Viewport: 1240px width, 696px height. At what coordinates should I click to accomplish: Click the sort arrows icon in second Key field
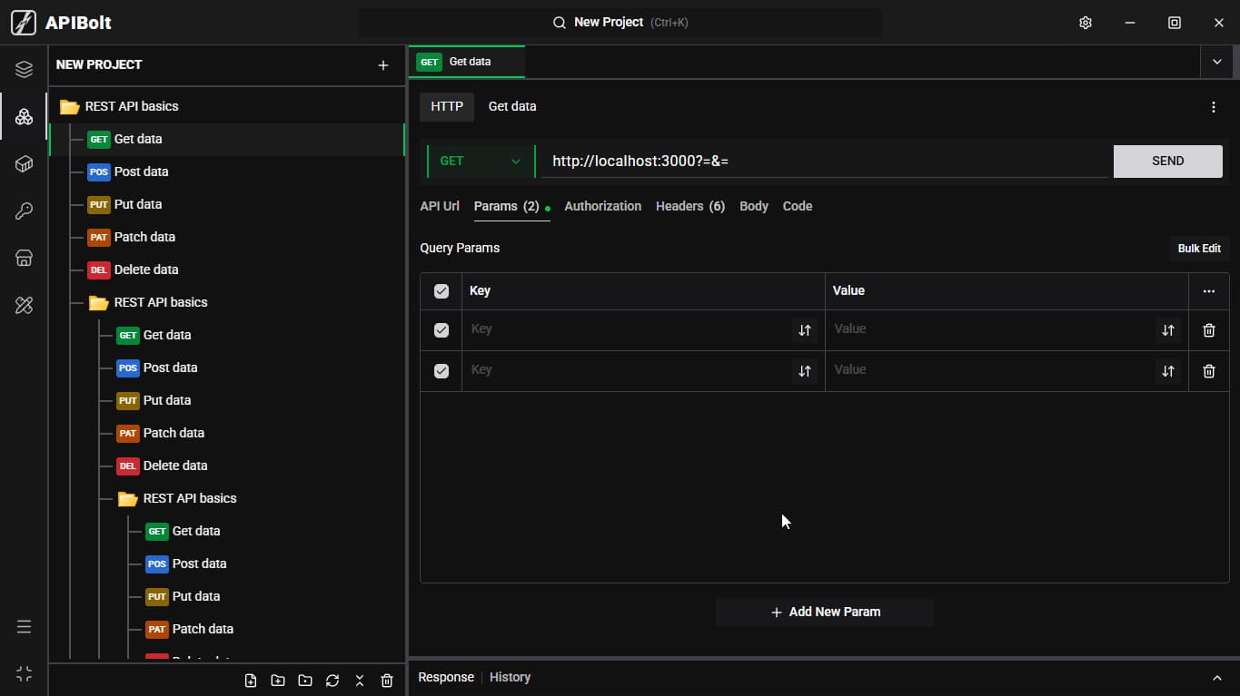804,371
